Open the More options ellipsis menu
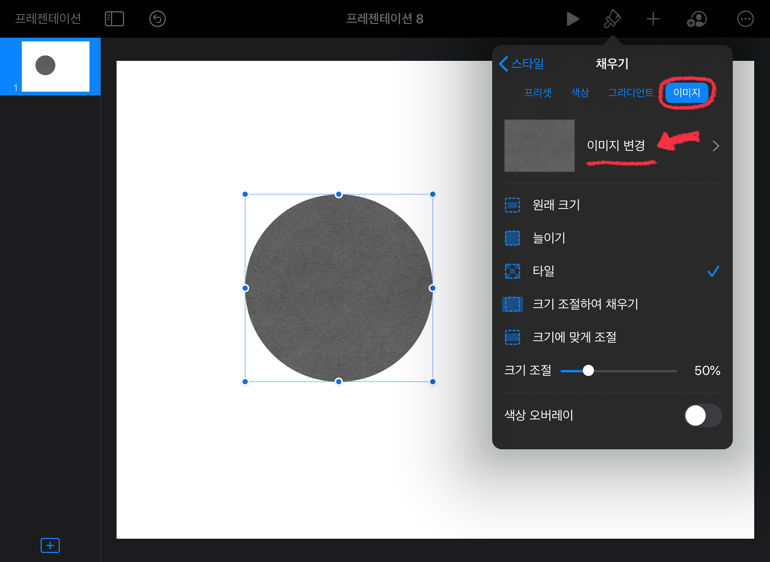This screenshot has width=770, height=562. click(x=745, y=19)
